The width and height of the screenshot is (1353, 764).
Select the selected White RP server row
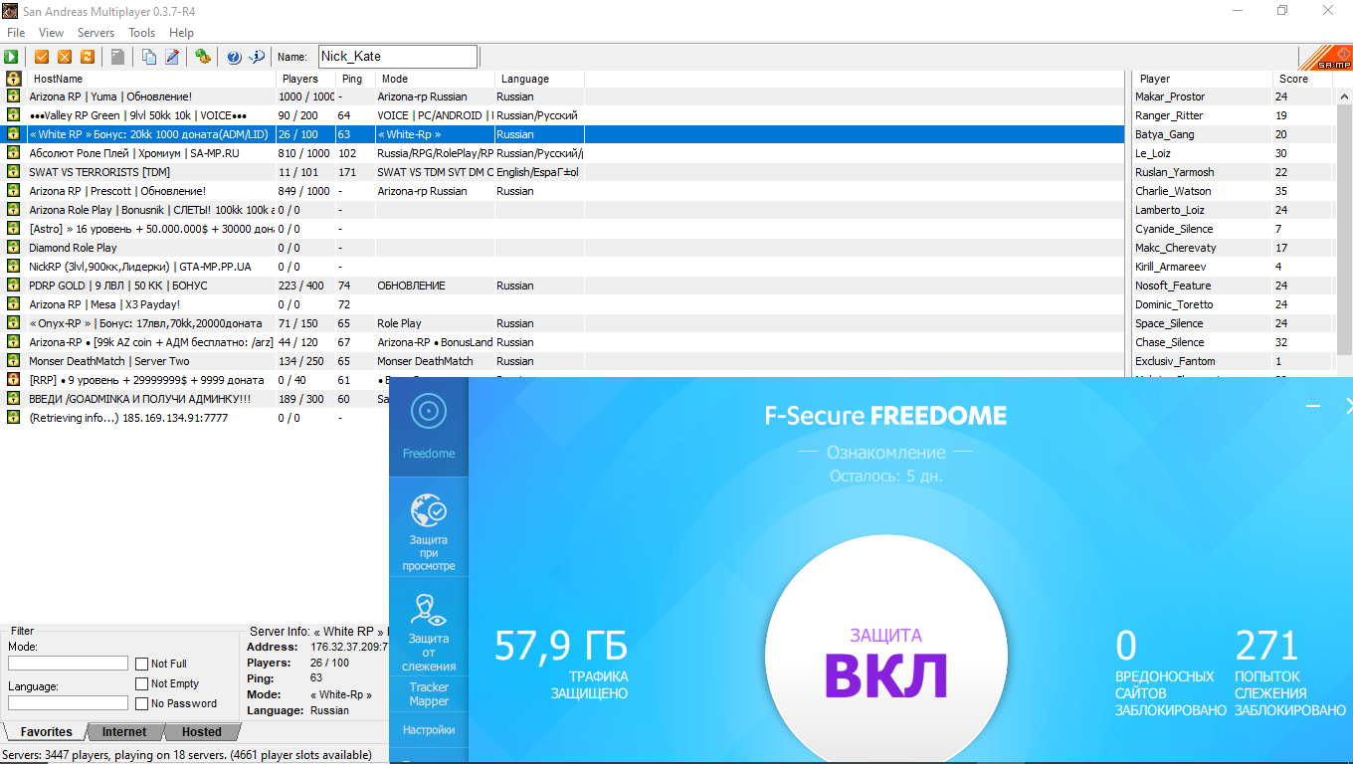[564, 134]
